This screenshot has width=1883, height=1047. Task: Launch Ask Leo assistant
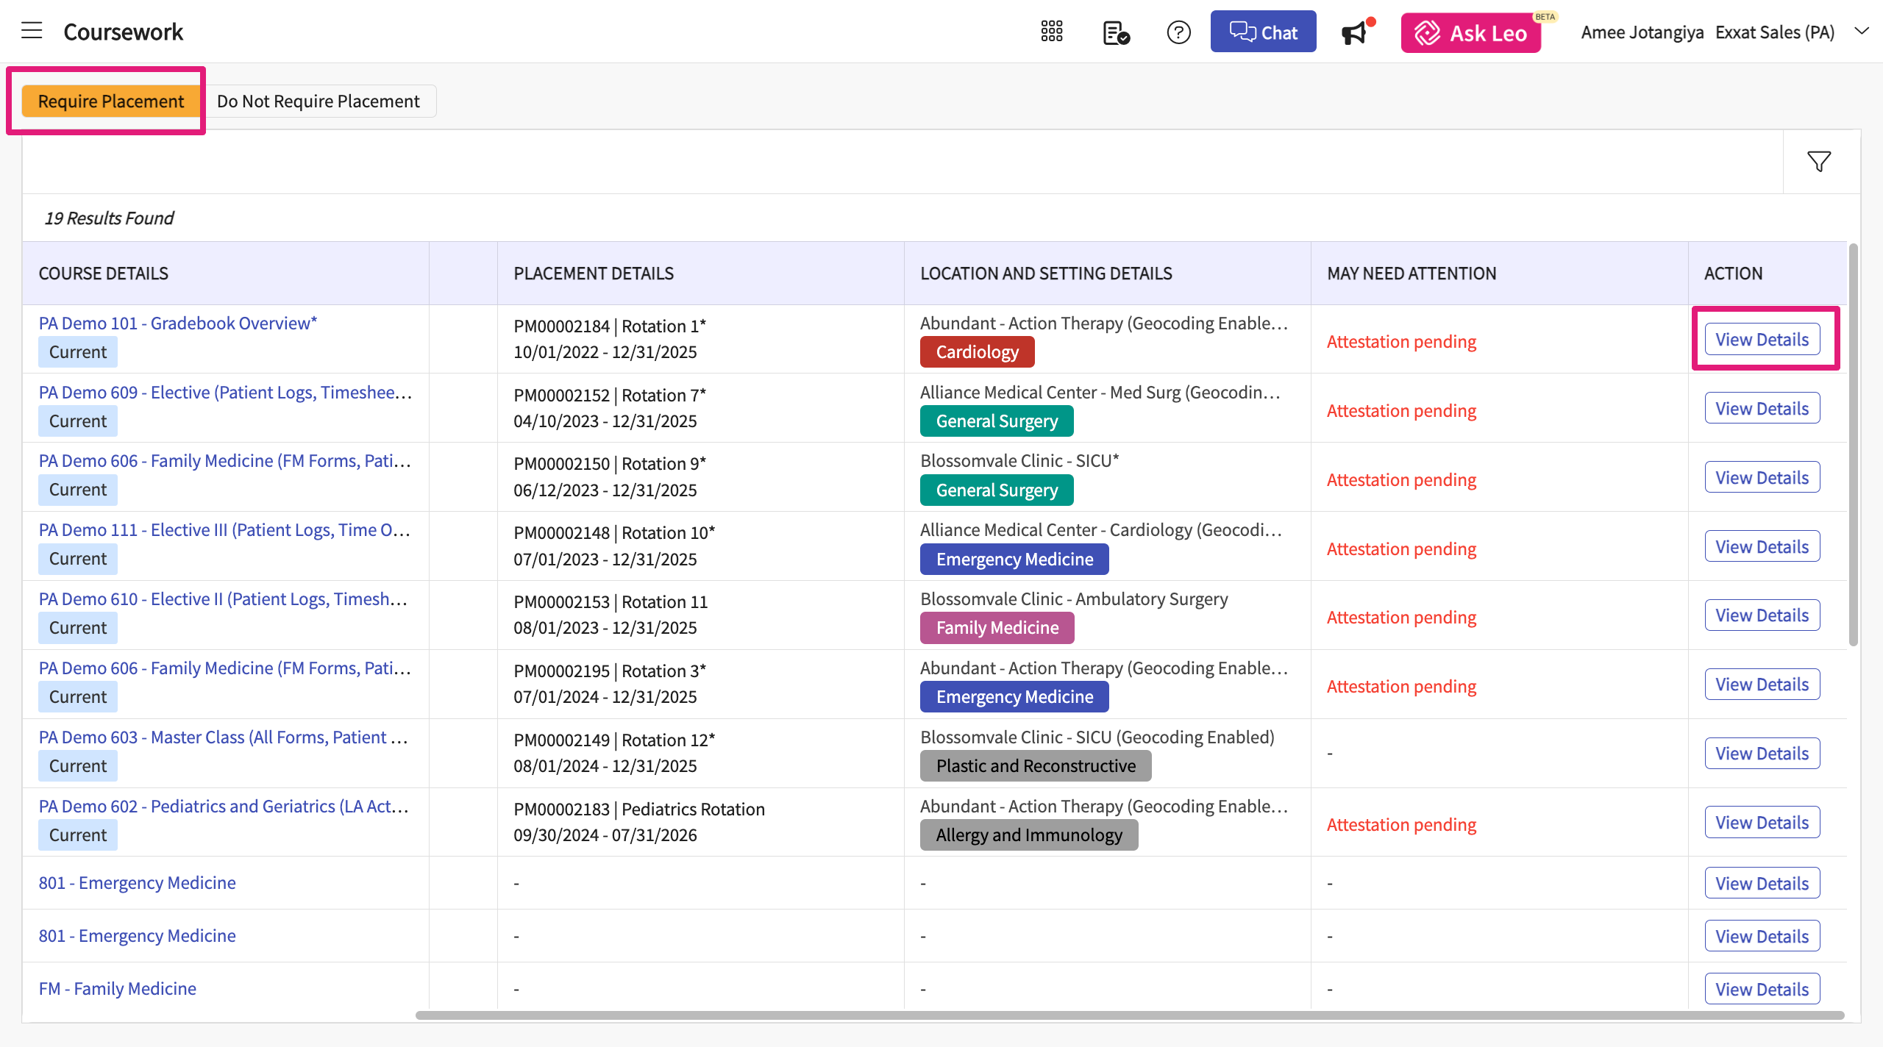1470,33
